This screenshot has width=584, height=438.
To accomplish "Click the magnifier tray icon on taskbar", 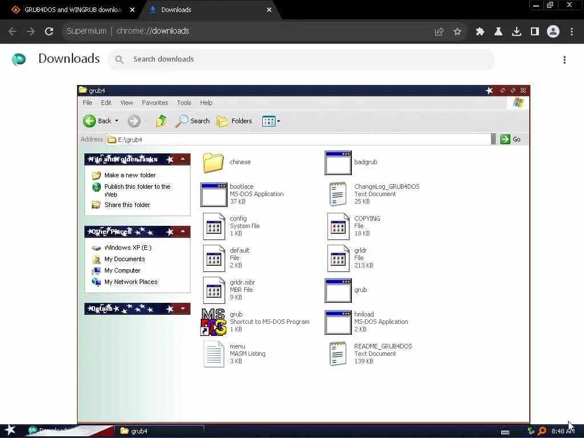I will coord(542,431).
